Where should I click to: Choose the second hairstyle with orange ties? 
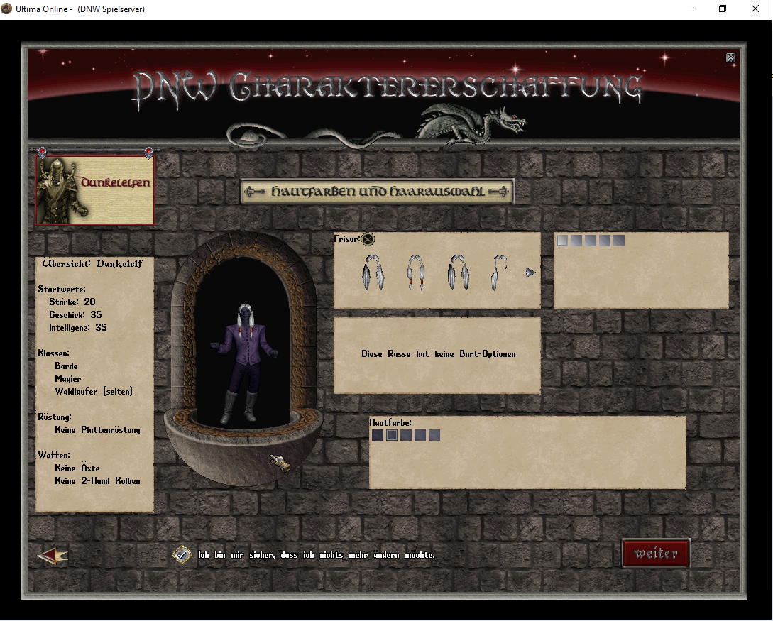coord(415,272)
